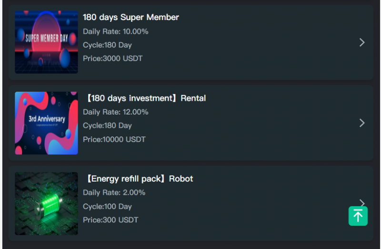Select the 【180 days investment】Rental title
The image size is (381, 249).
(x=145, y=98)
